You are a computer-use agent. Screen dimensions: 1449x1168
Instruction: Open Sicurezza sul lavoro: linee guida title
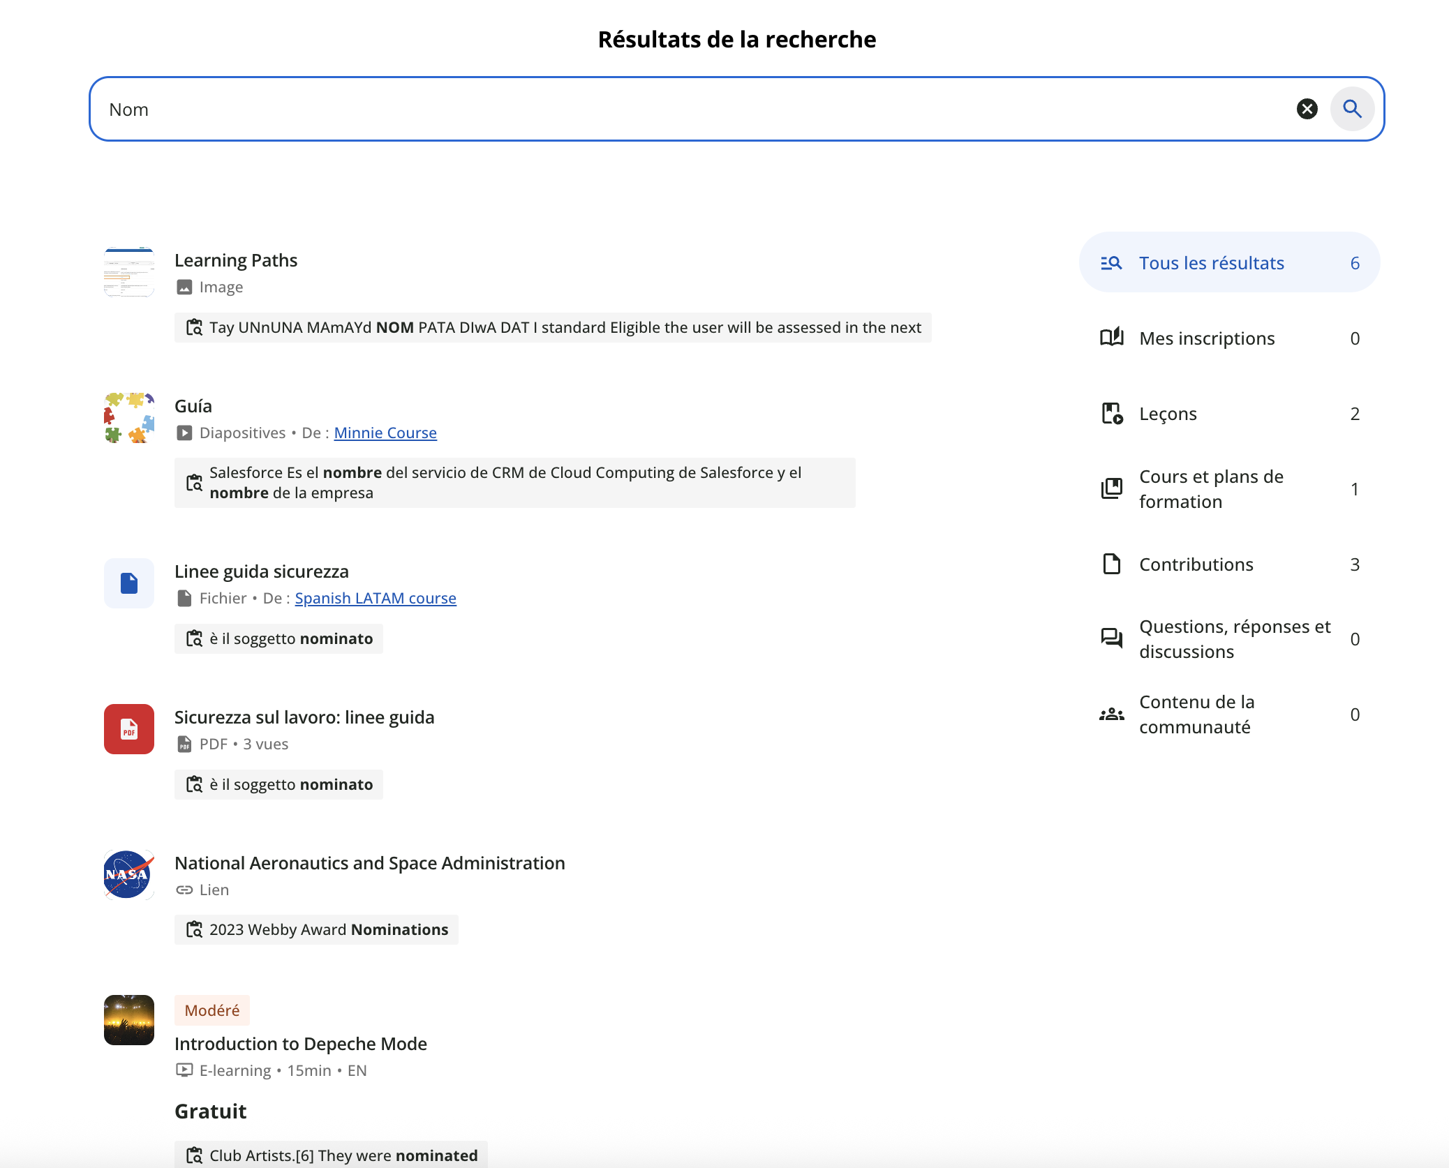304,717
